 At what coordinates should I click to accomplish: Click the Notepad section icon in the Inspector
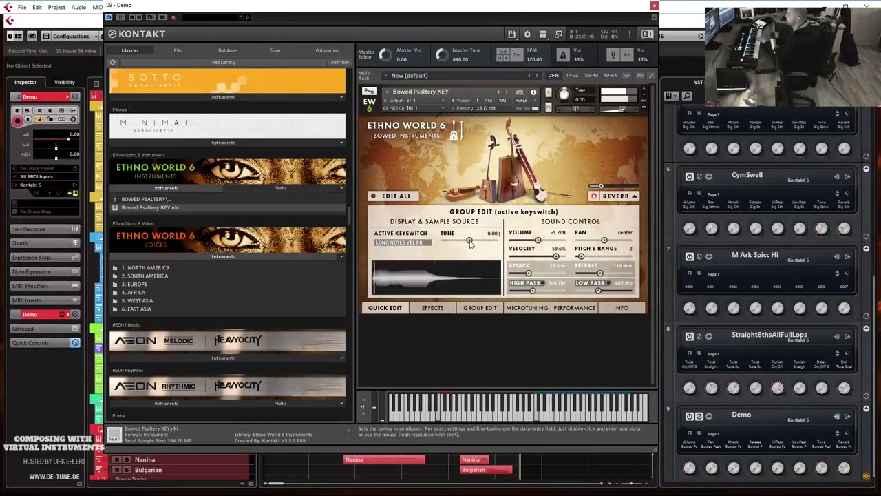click(75, 329)
